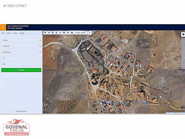Viewport: 185px width, 139px height.
Task: Switch to the Coğrafi tab
Action: pos(22,33)
